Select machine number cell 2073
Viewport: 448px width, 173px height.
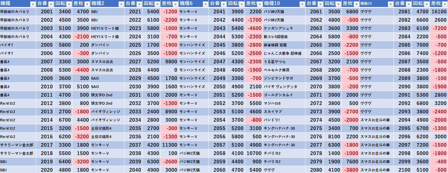click(x=315, y=112)
